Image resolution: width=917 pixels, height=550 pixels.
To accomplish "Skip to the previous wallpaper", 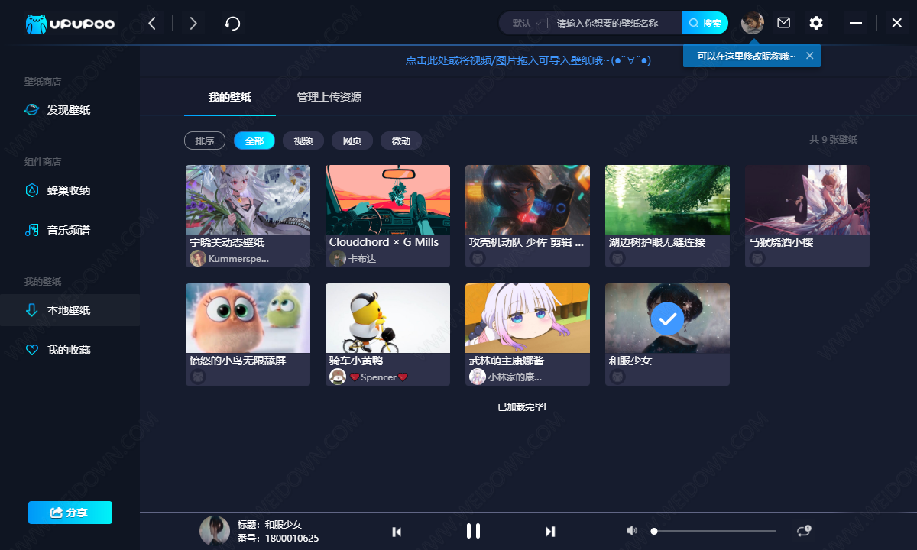I will pyautogui.click(x=397, y=532).
